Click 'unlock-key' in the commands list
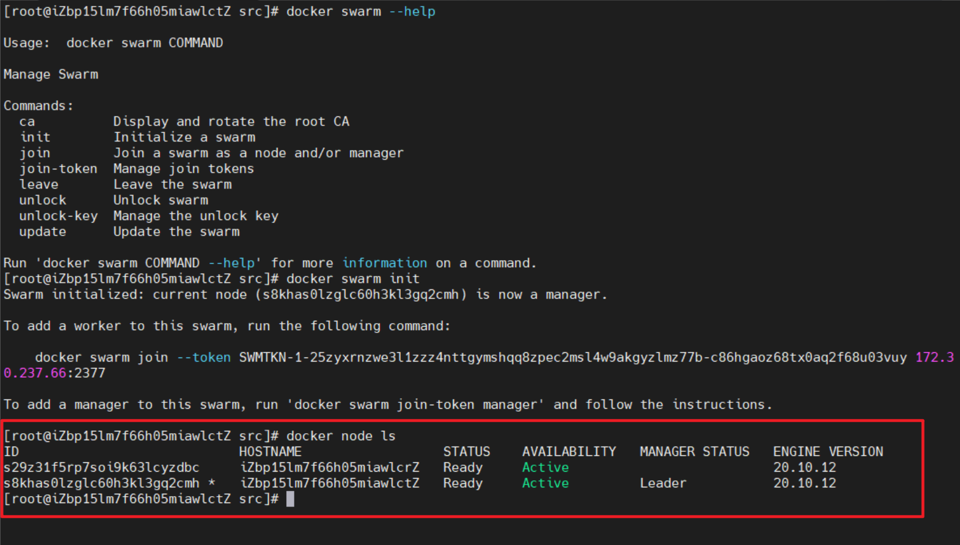The image size is (960, 545). (x=58, y=216)
